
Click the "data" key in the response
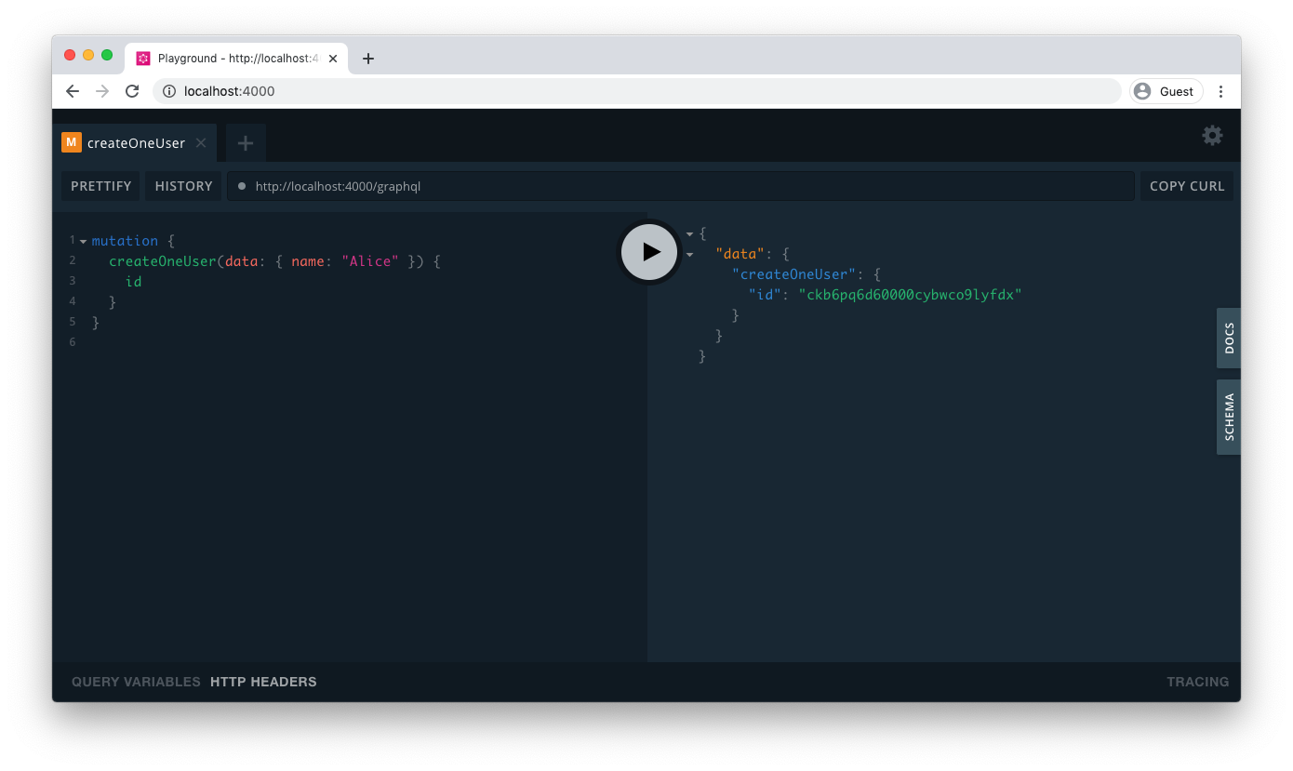(x=740, y=254)
